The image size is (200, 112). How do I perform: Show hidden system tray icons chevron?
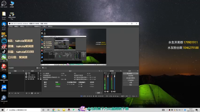pos(167,110)
